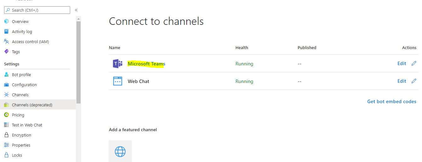Click Edit link for Microsoft Teams
This screenshot has width=422, height=162.
point(402,64)
